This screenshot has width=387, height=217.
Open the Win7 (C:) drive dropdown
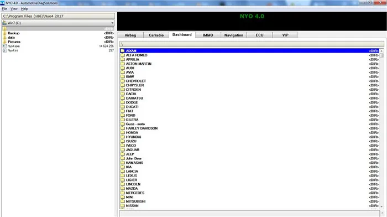point(58,23)
